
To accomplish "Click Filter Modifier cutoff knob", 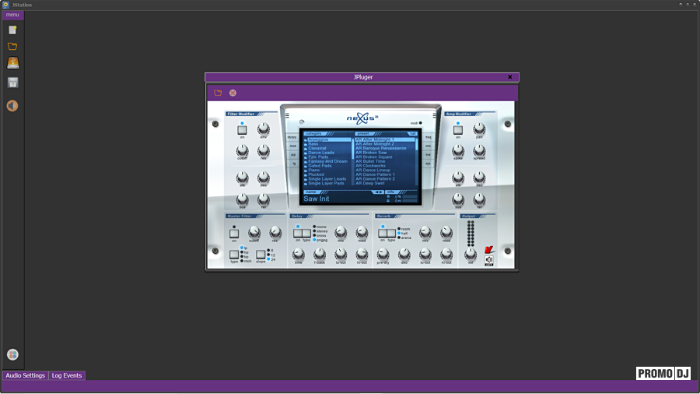I will (x=242, y=150).
